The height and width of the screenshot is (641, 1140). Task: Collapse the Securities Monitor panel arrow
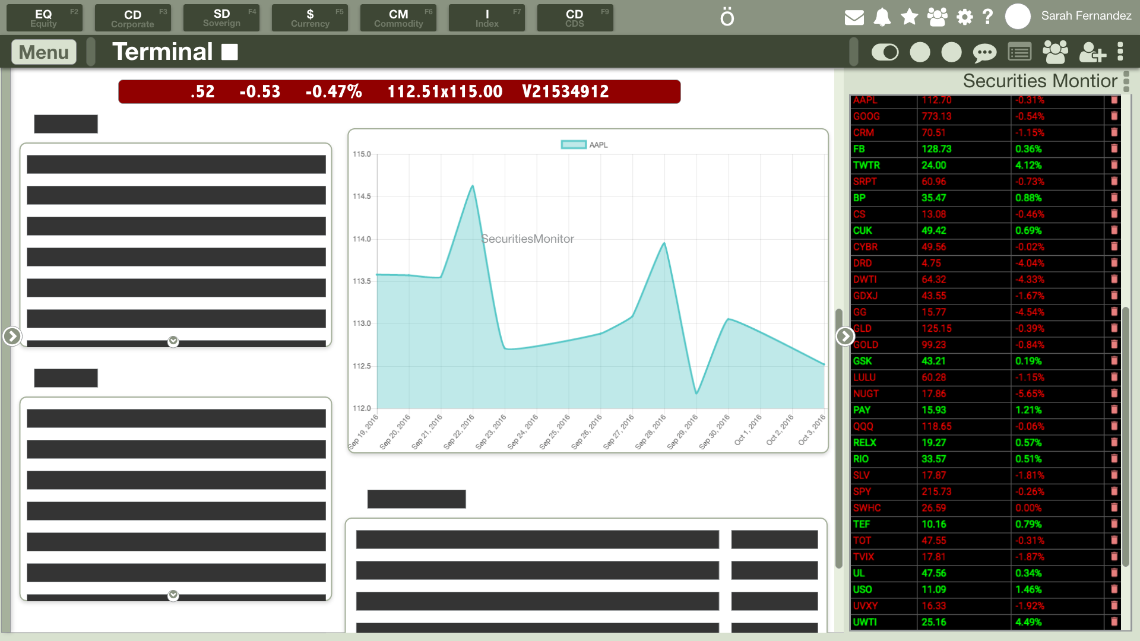coord(845,336)
